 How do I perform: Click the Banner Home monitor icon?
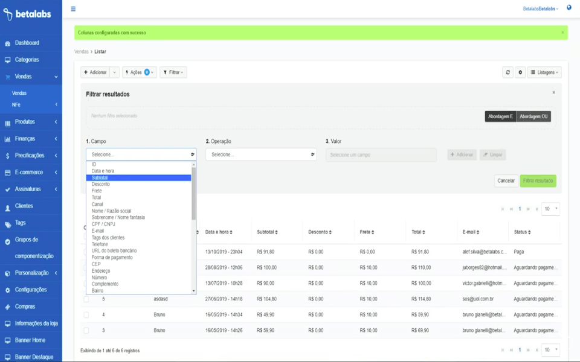click(7, 340)
